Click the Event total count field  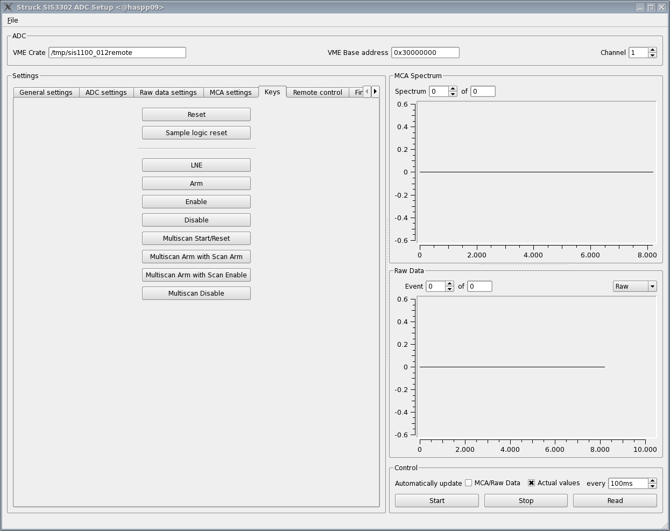(x=479, y=286)
